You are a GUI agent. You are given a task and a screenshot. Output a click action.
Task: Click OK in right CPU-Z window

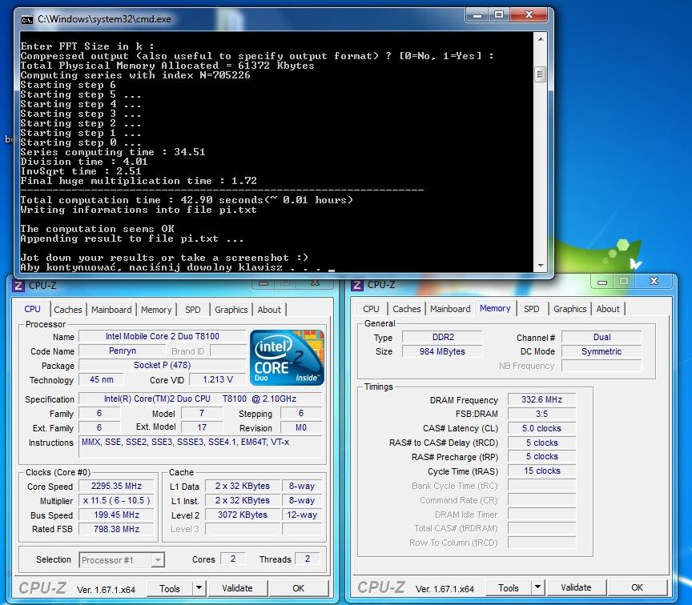click(638, 587)
